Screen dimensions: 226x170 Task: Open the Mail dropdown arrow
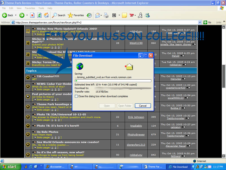click(101, 15)
